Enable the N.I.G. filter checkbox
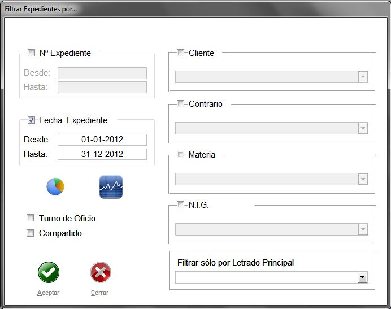 click(x=181, y=206)
